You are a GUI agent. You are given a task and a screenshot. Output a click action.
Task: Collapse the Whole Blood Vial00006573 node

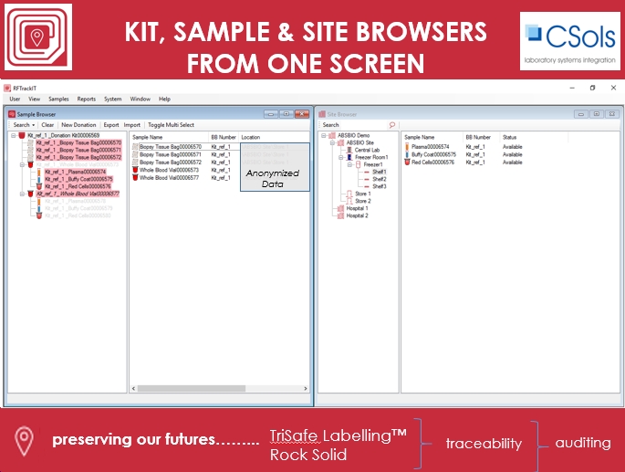(22, 164)
